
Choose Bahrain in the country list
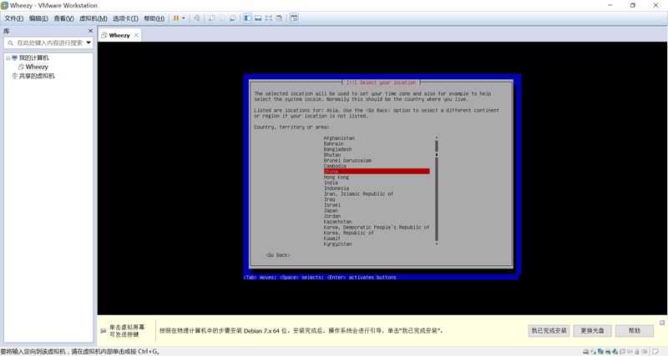[x=333, y=143]
